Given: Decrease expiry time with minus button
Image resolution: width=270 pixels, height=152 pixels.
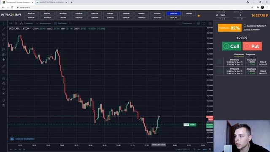Looking at the screenshot, I should (238, 19).
